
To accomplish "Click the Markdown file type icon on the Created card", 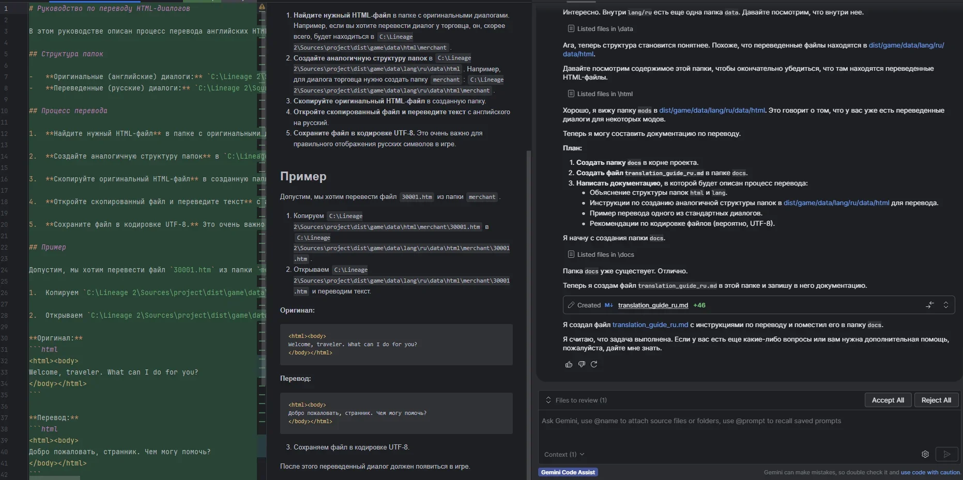I will (x=609, y=305).
